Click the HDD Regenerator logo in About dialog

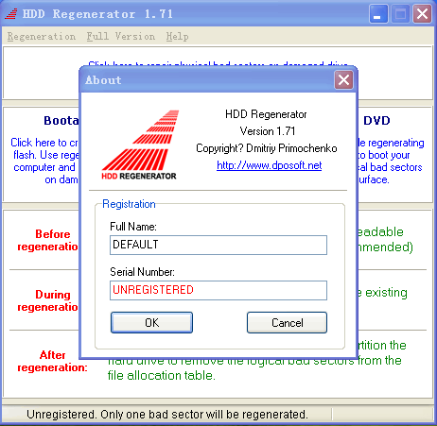(140, 145)
